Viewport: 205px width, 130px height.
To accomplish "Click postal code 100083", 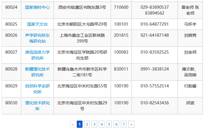I will pos(121,52).
